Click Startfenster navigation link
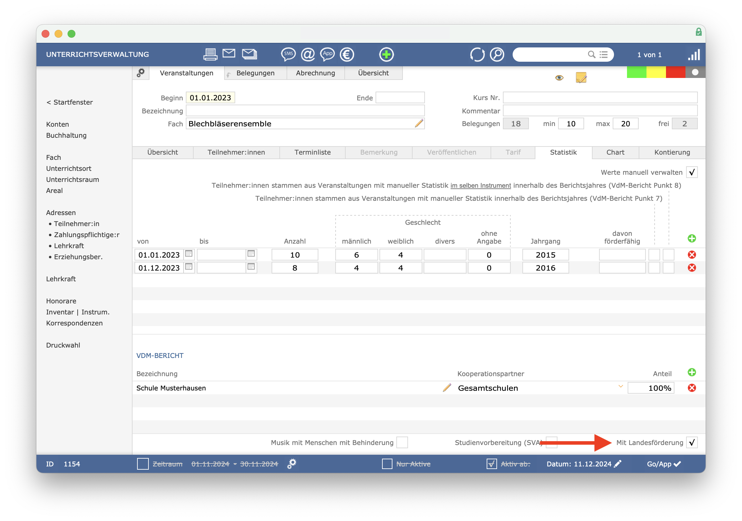Viewport: 742px width, 521px height. click(x=70, y=102)
